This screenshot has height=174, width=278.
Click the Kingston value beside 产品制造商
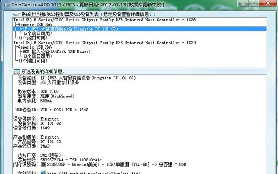pyautogui.click(x=50, y=137)
